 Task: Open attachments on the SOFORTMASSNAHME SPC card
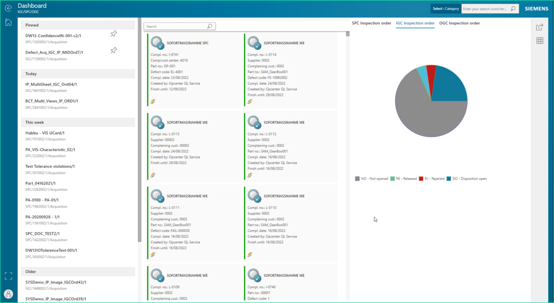click(153, 101)
